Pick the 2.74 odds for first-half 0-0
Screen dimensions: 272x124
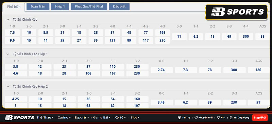pyautogui.click(x=162, y=70)
